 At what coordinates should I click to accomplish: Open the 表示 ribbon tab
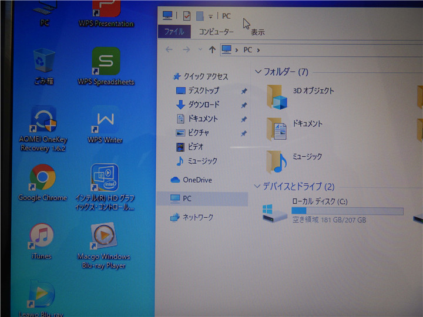coord(258,32)
